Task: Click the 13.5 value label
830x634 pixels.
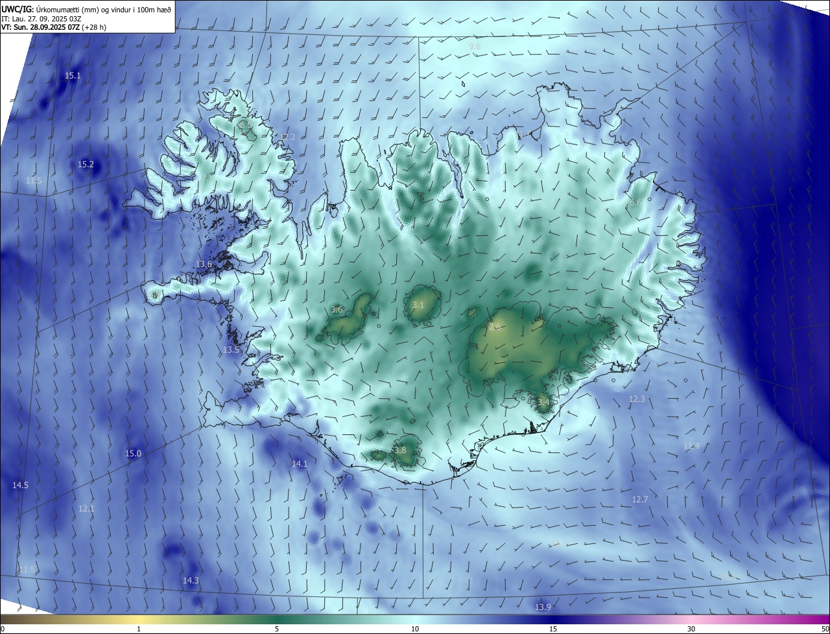Action: (231, 349)
